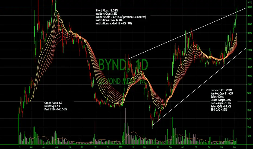Click the 150.00 price axis label
The height and width of the screenshot is (149, 253).
[249, 41]
